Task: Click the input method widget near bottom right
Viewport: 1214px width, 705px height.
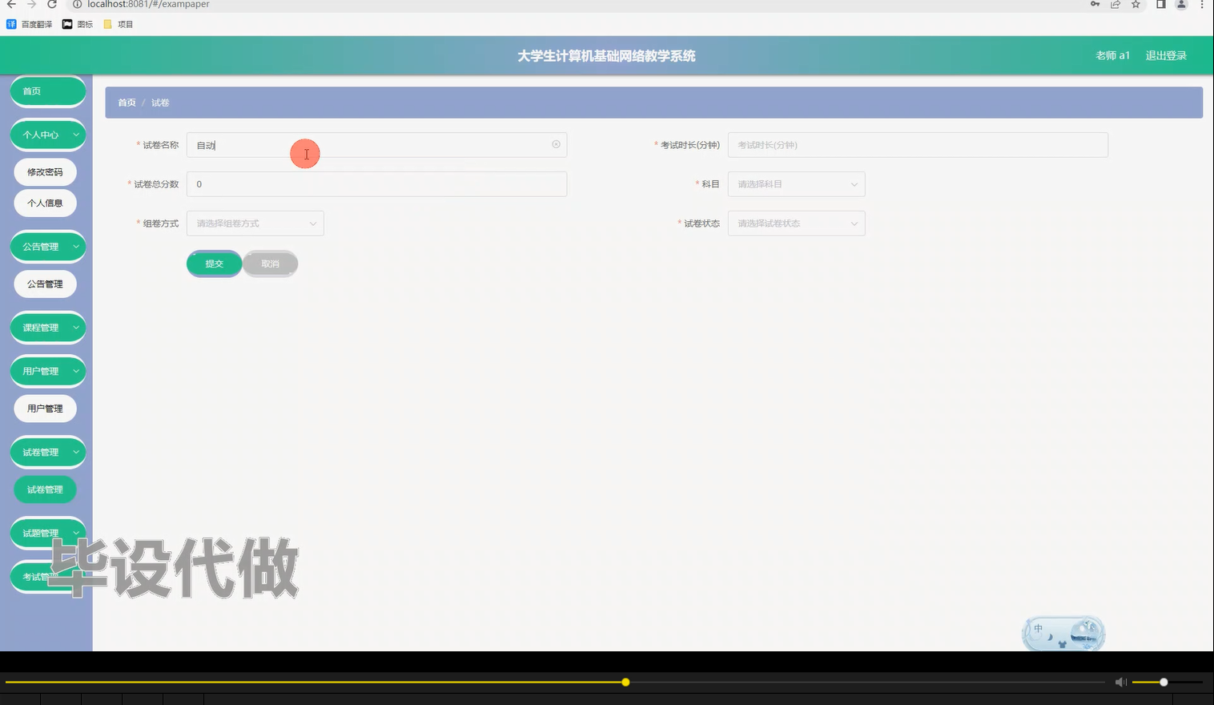Action: coord(1062,633)
